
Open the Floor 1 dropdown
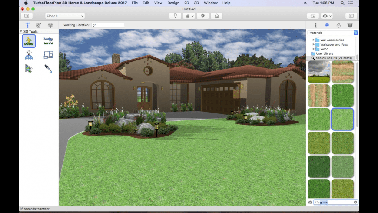pos(65,16)
